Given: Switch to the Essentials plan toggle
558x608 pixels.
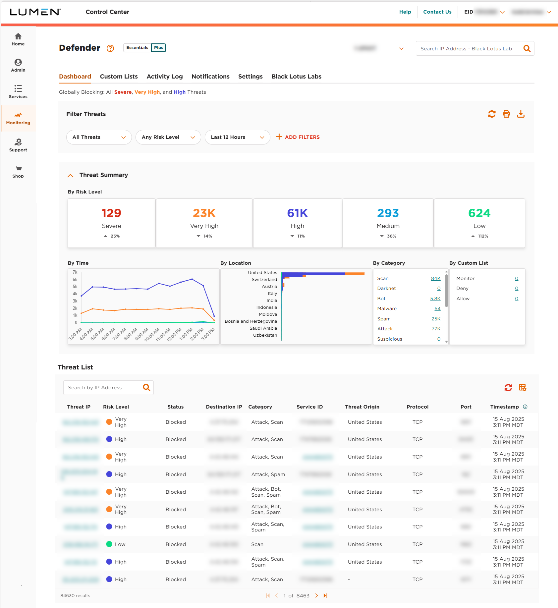Looking at the screenshot, I should click(x=137, y=48).
